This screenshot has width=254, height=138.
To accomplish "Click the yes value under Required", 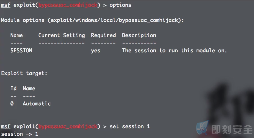I will 96,51.
